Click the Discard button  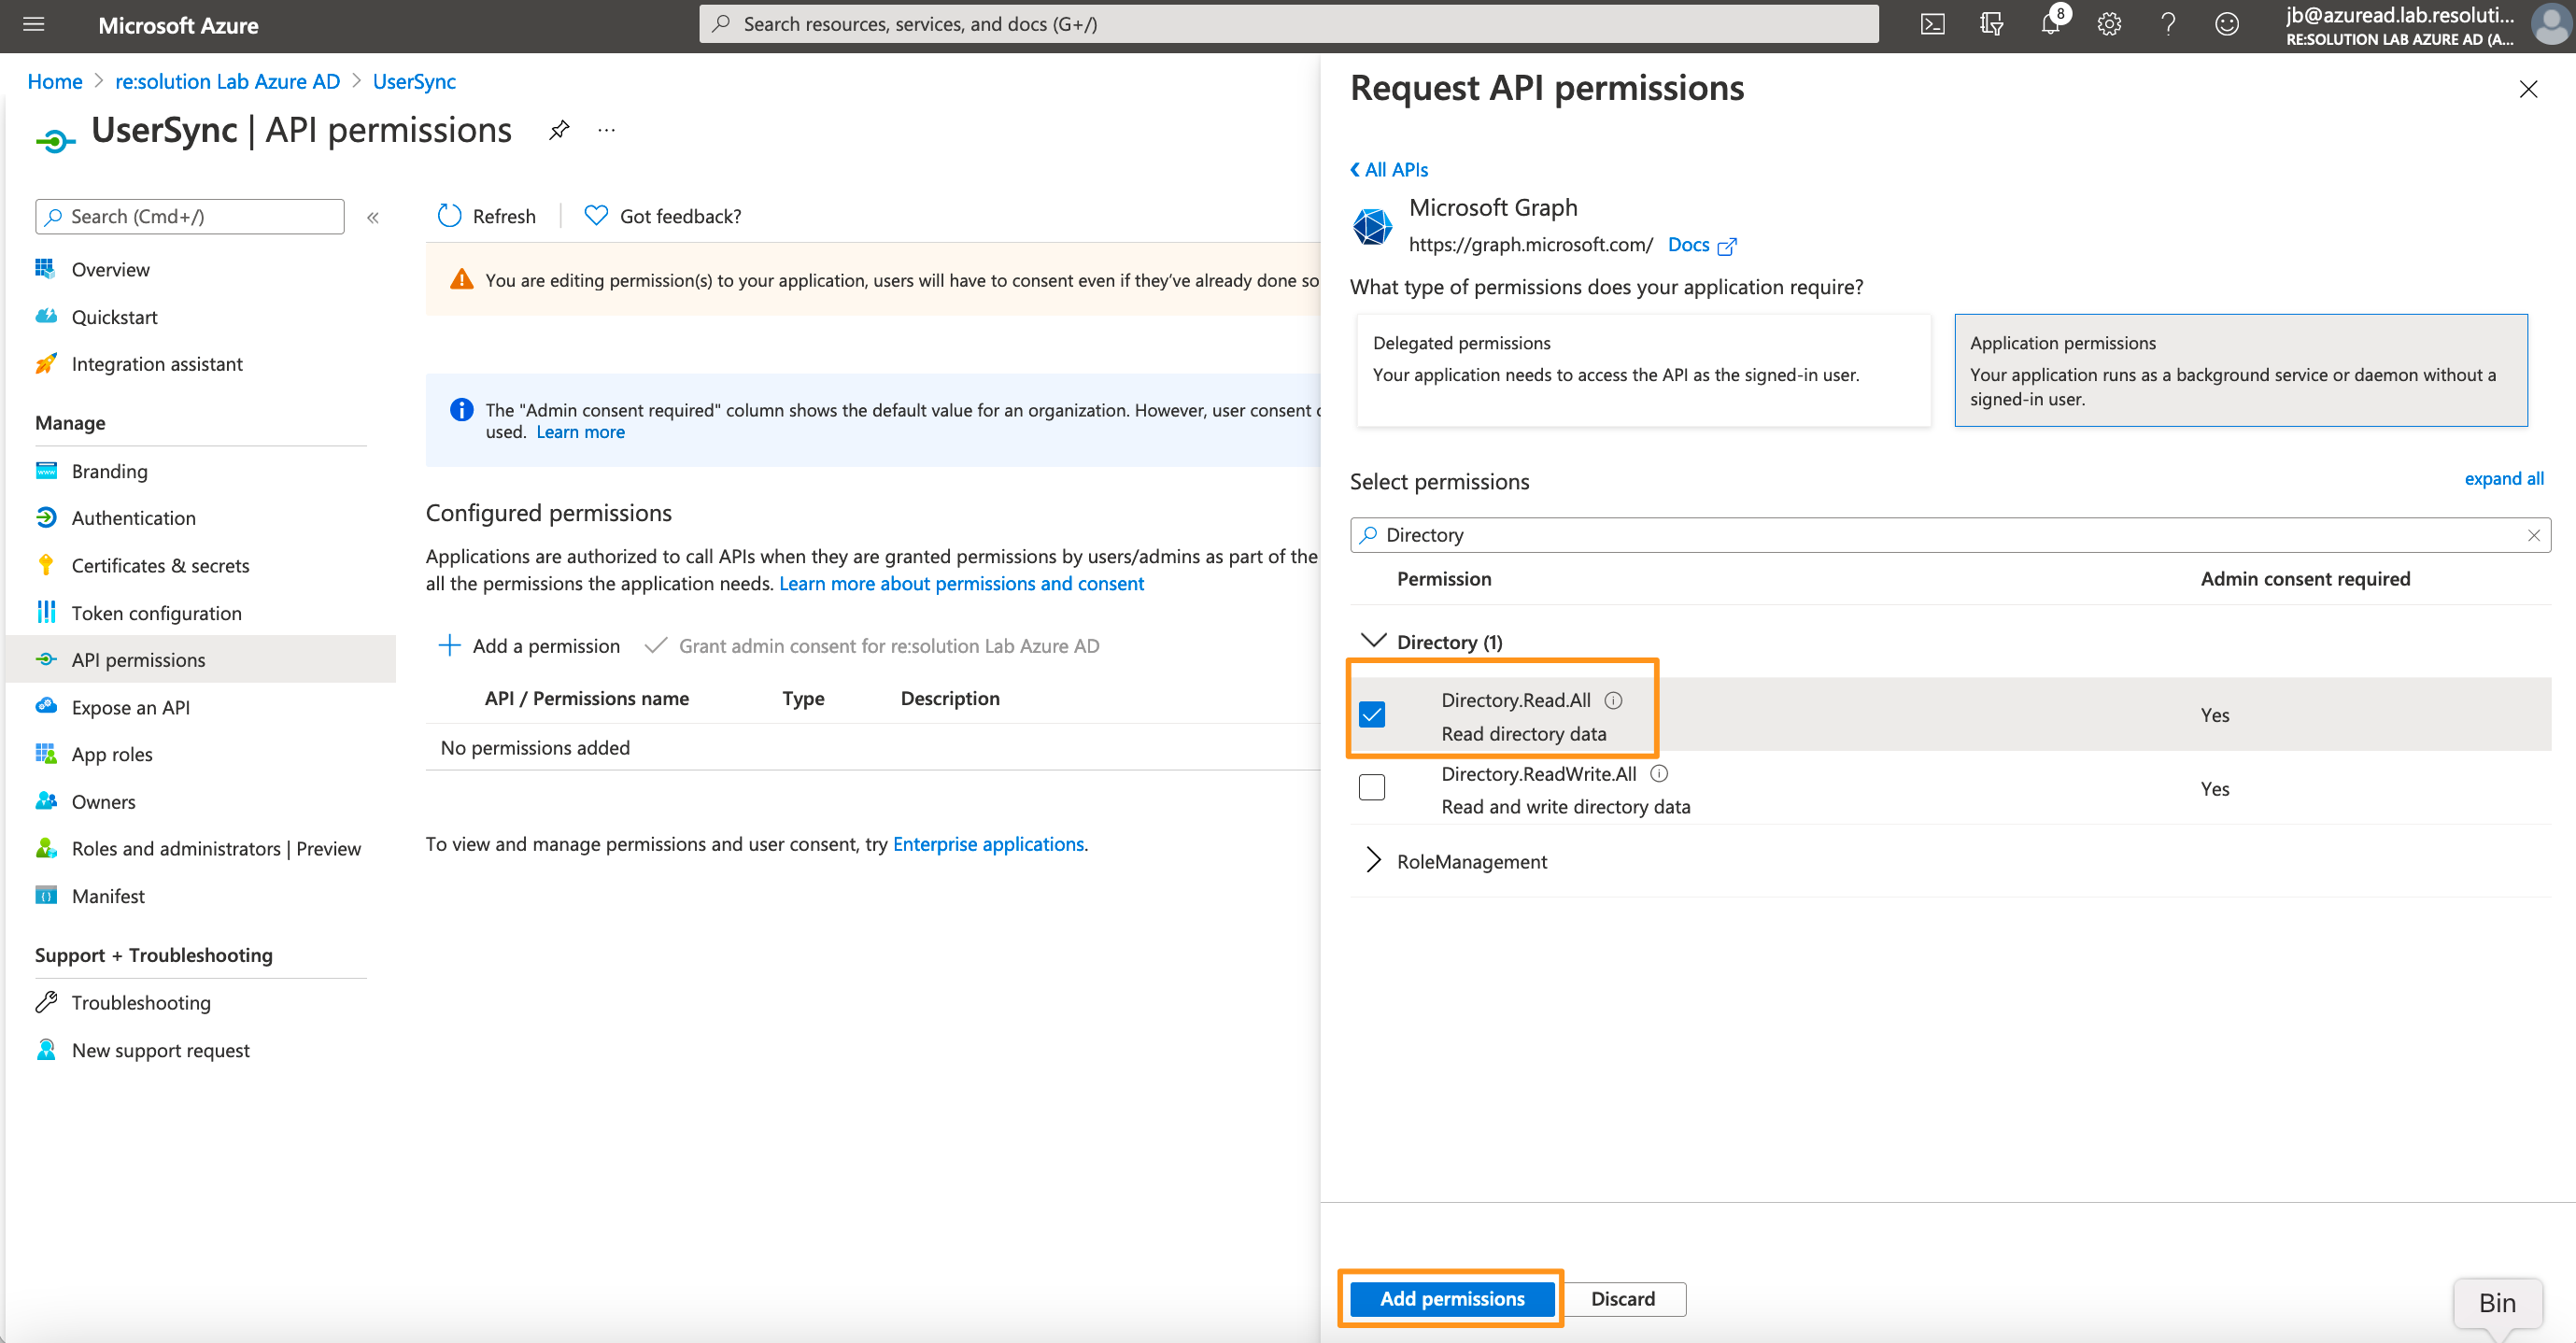coord(1623,1298)
